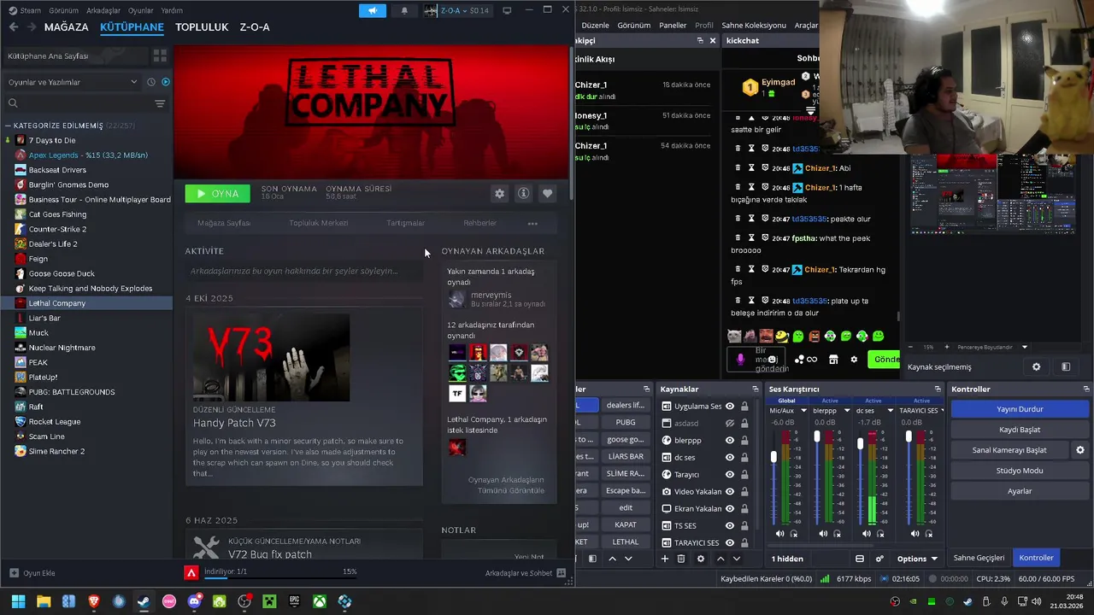Go back with Steam back arrow

point(14,27)
